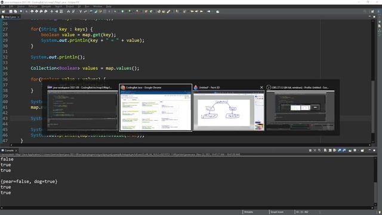The width and height of the screenshot is (382, 215).
Task: Close the Map1.java editor tab
Action: tap(19, 17)
